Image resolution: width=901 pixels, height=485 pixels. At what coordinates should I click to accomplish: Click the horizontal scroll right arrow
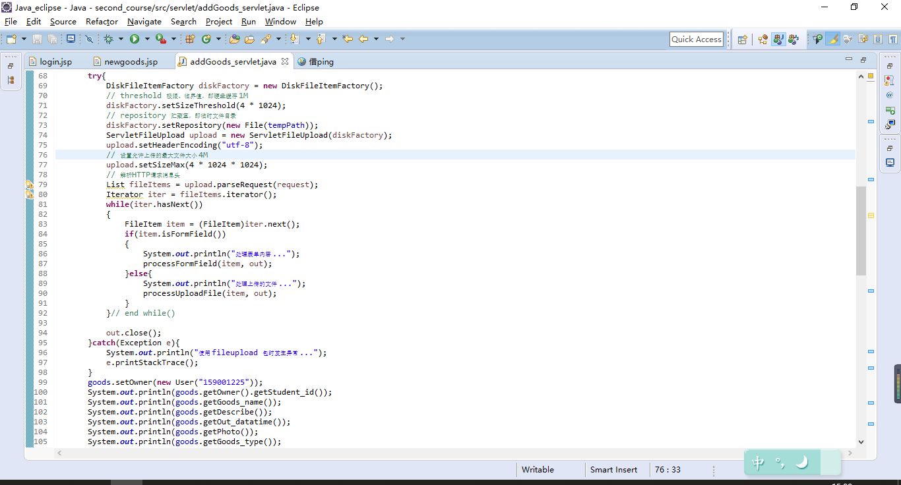point(850,453)
